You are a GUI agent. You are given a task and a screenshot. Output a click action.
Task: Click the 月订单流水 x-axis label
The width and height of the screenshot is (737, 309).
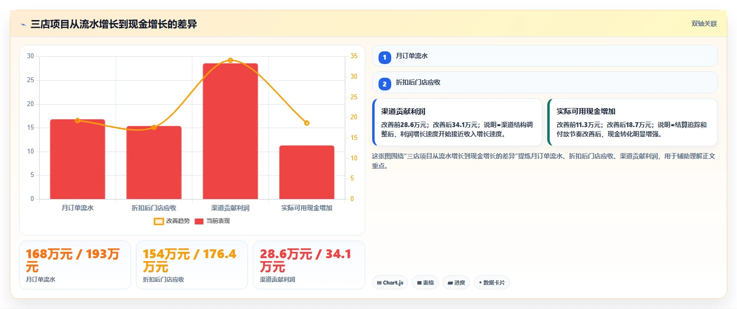click(78, 208)
